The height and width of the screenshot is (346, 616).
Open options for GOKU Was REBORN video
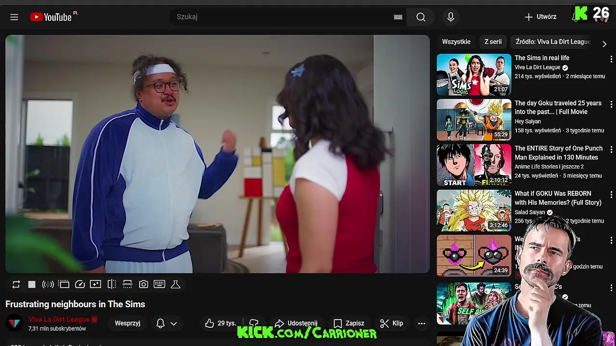611,194
